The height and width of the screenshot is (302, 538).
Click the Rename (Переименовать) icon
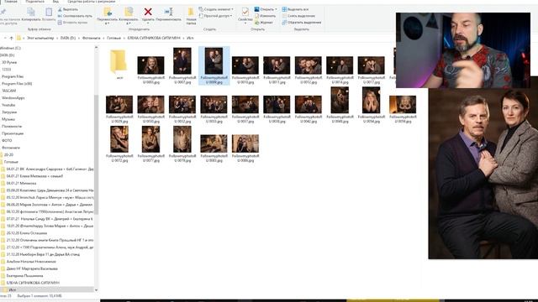point(168,12)
